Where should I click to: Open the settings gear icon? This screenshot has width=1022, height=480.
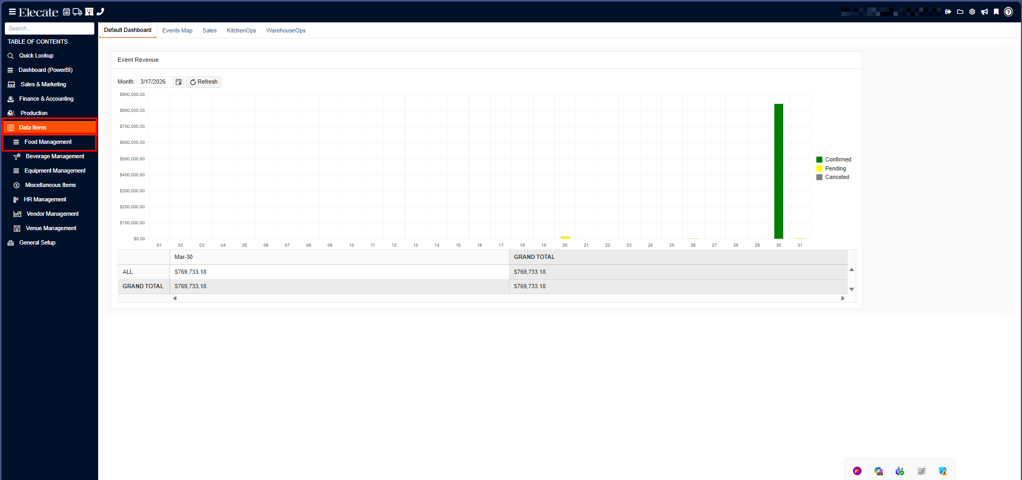tap(972, 12)
